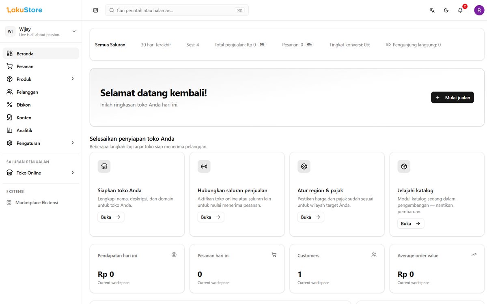The height and width of the screenshot is (304, 487).
Task: Click the Selamat datang kembali heading
Action: (153, 93)
